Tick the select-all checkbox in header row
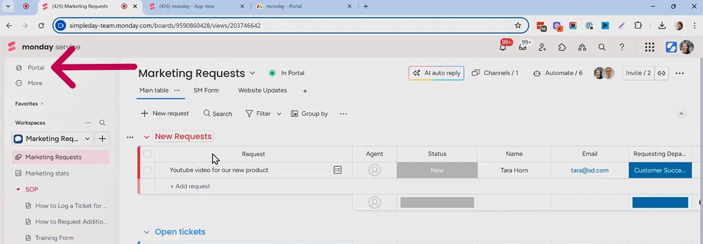703x244 pixels. click(147, 154)
